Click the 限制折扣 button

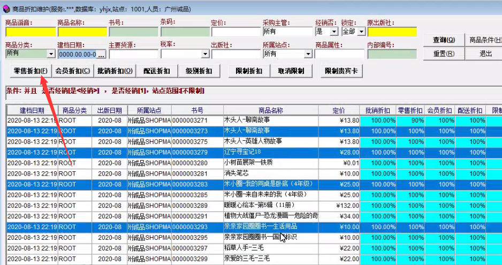coord(249,71)
